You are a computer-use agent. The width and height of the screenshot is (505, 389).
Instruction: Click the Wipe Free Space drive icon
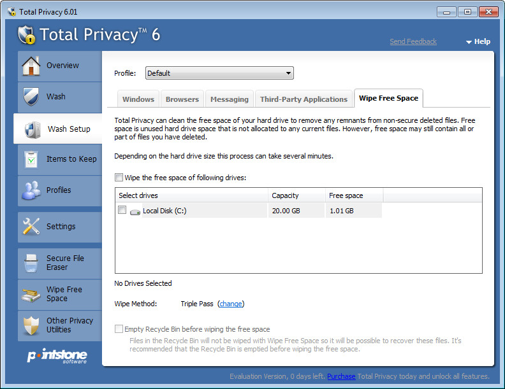(x=31, y=295)
